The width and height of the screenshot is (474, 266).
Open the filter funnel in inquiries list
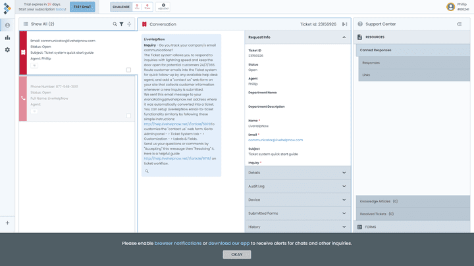click(121, 24)
